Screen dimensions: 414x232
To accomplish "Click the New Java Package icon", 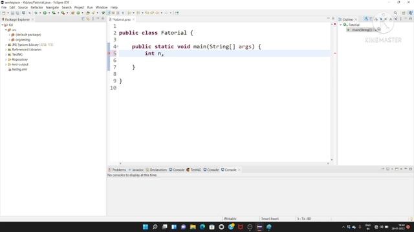I will [x=73, y=13].
